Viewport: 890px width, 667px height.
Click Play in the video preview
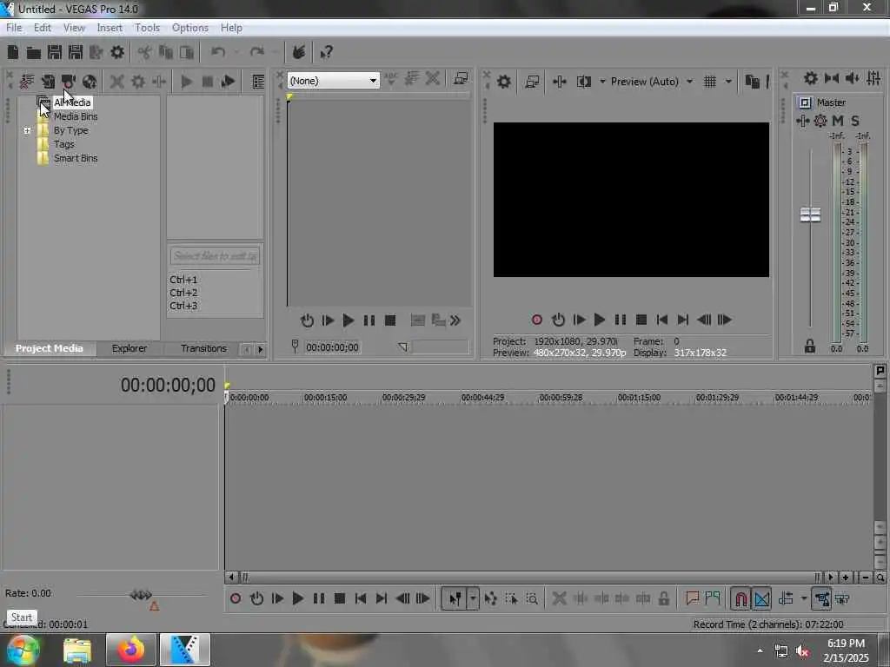click(x=600, y=320)
